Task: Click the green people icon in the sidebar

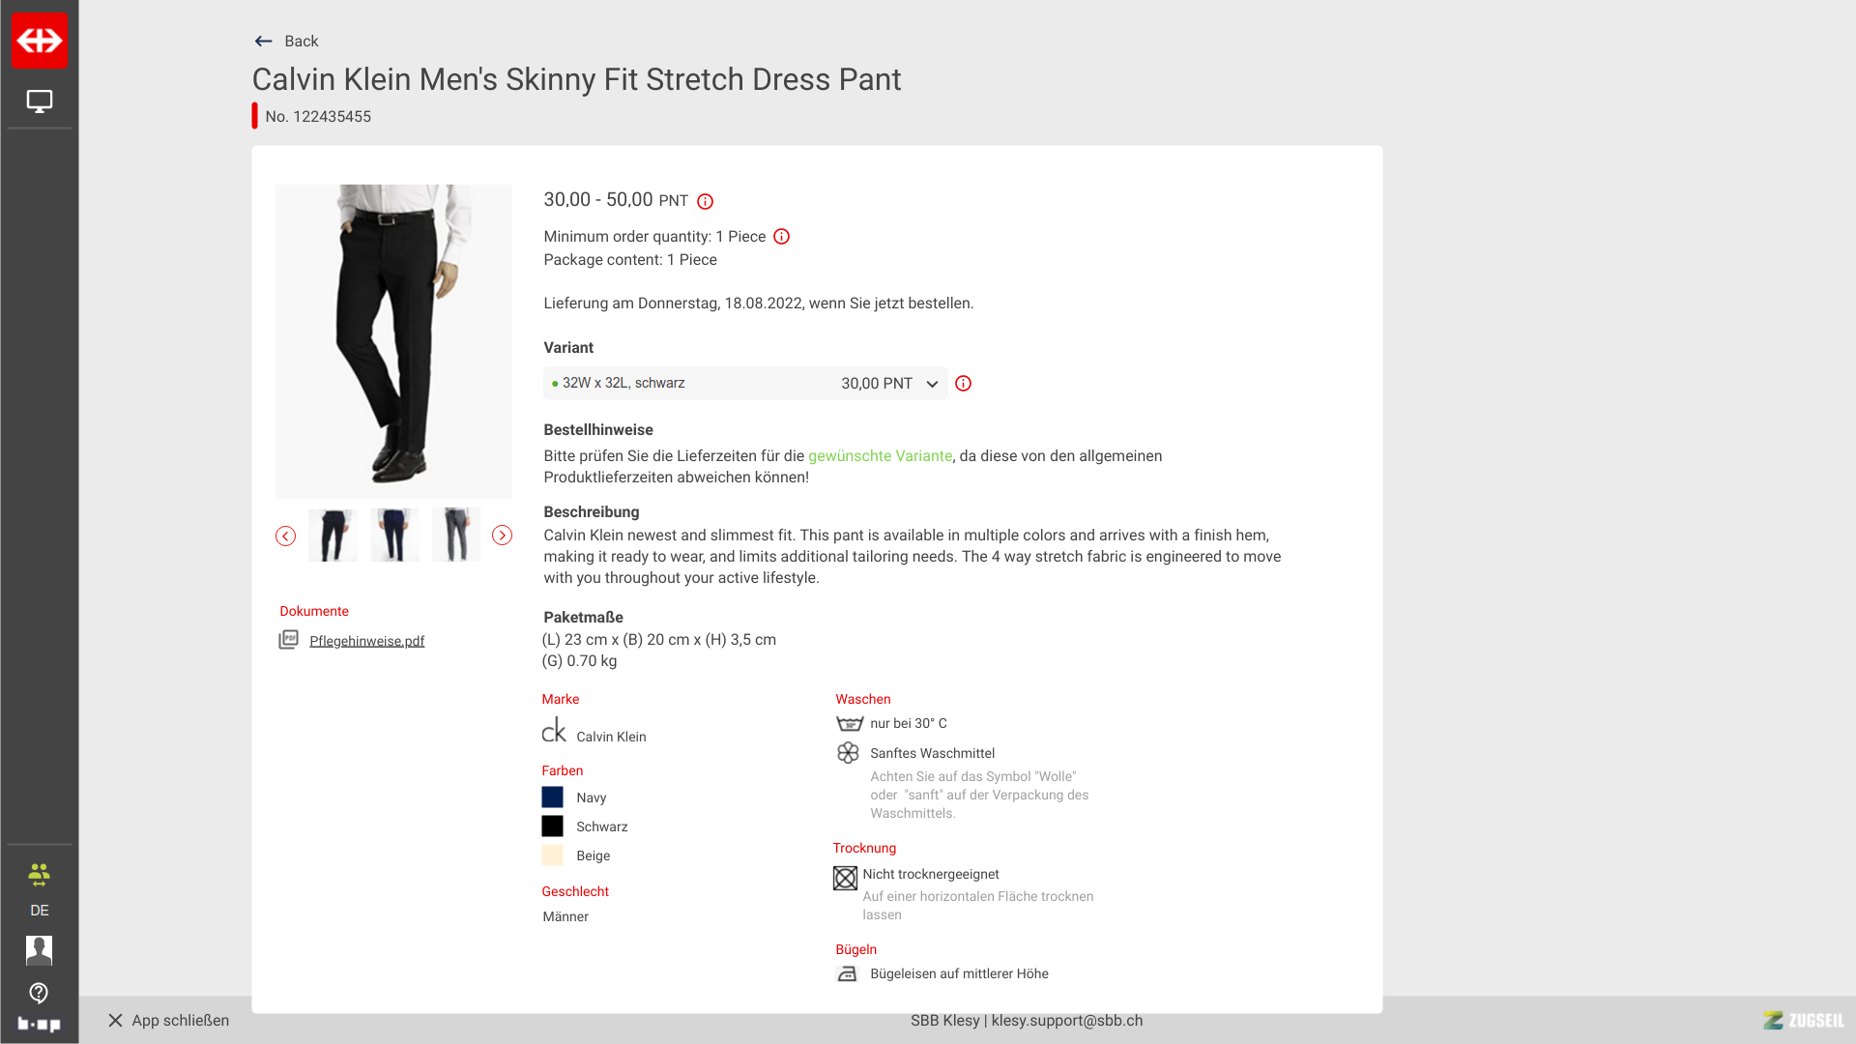Action: coord(39,875)
